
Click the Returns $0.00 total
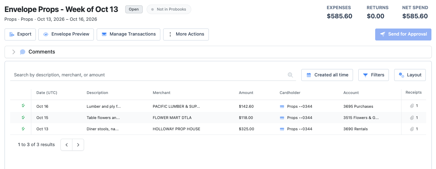(x=376, y=16)
